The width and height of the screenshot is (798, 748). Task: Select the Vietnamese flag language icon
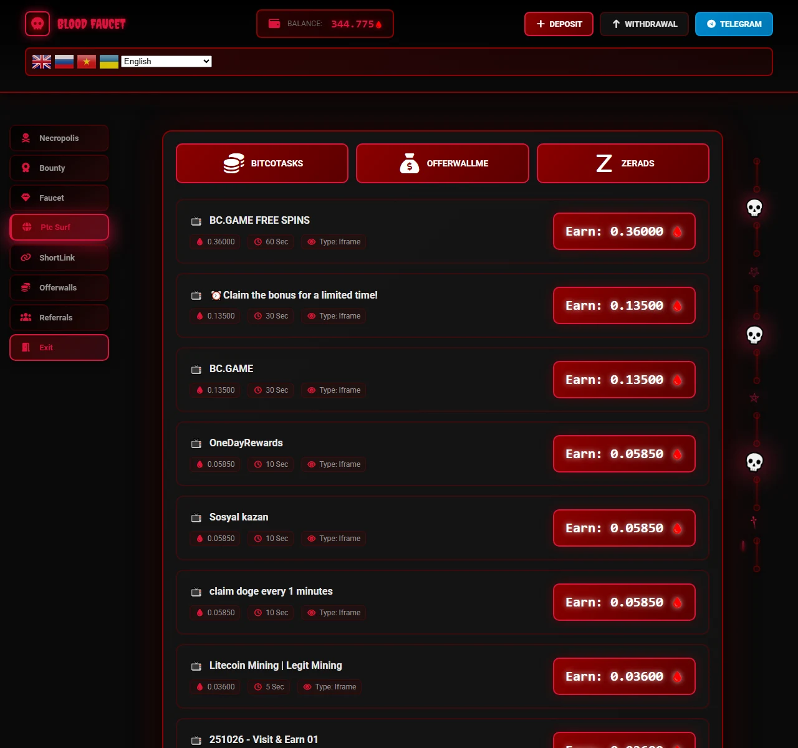coord(87,61)
